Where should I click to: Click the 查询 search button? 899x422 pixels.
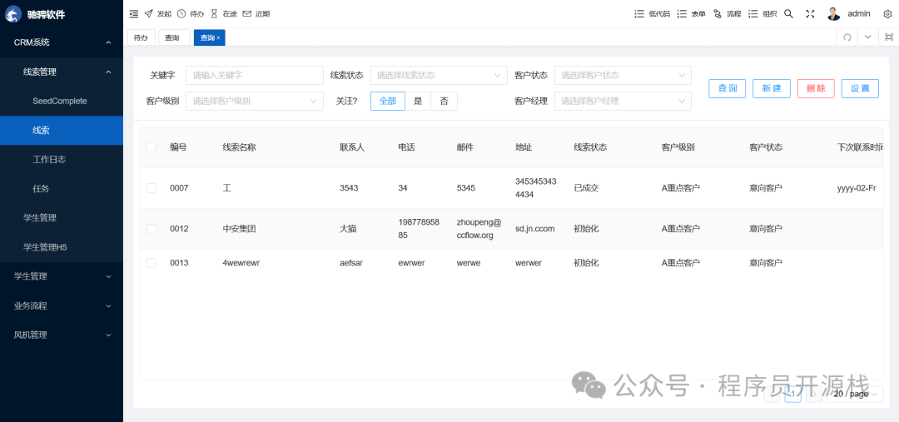(x=727, y=88)
